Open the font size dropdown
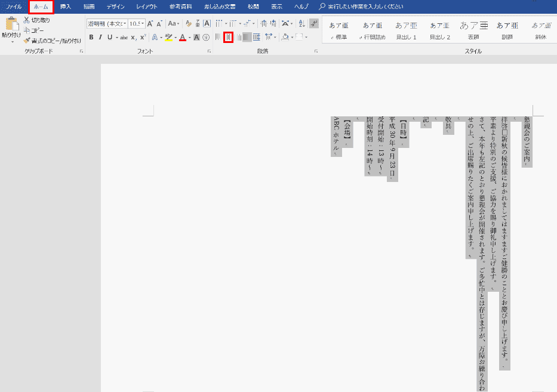 pos(143,24)
